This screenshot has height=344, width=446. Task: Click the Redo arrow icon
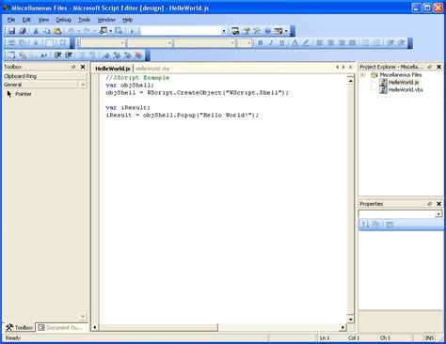(x=87, y=31)
